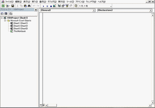
Task: Open the 挿入(I) menu
Action: [x=35, y=2]
